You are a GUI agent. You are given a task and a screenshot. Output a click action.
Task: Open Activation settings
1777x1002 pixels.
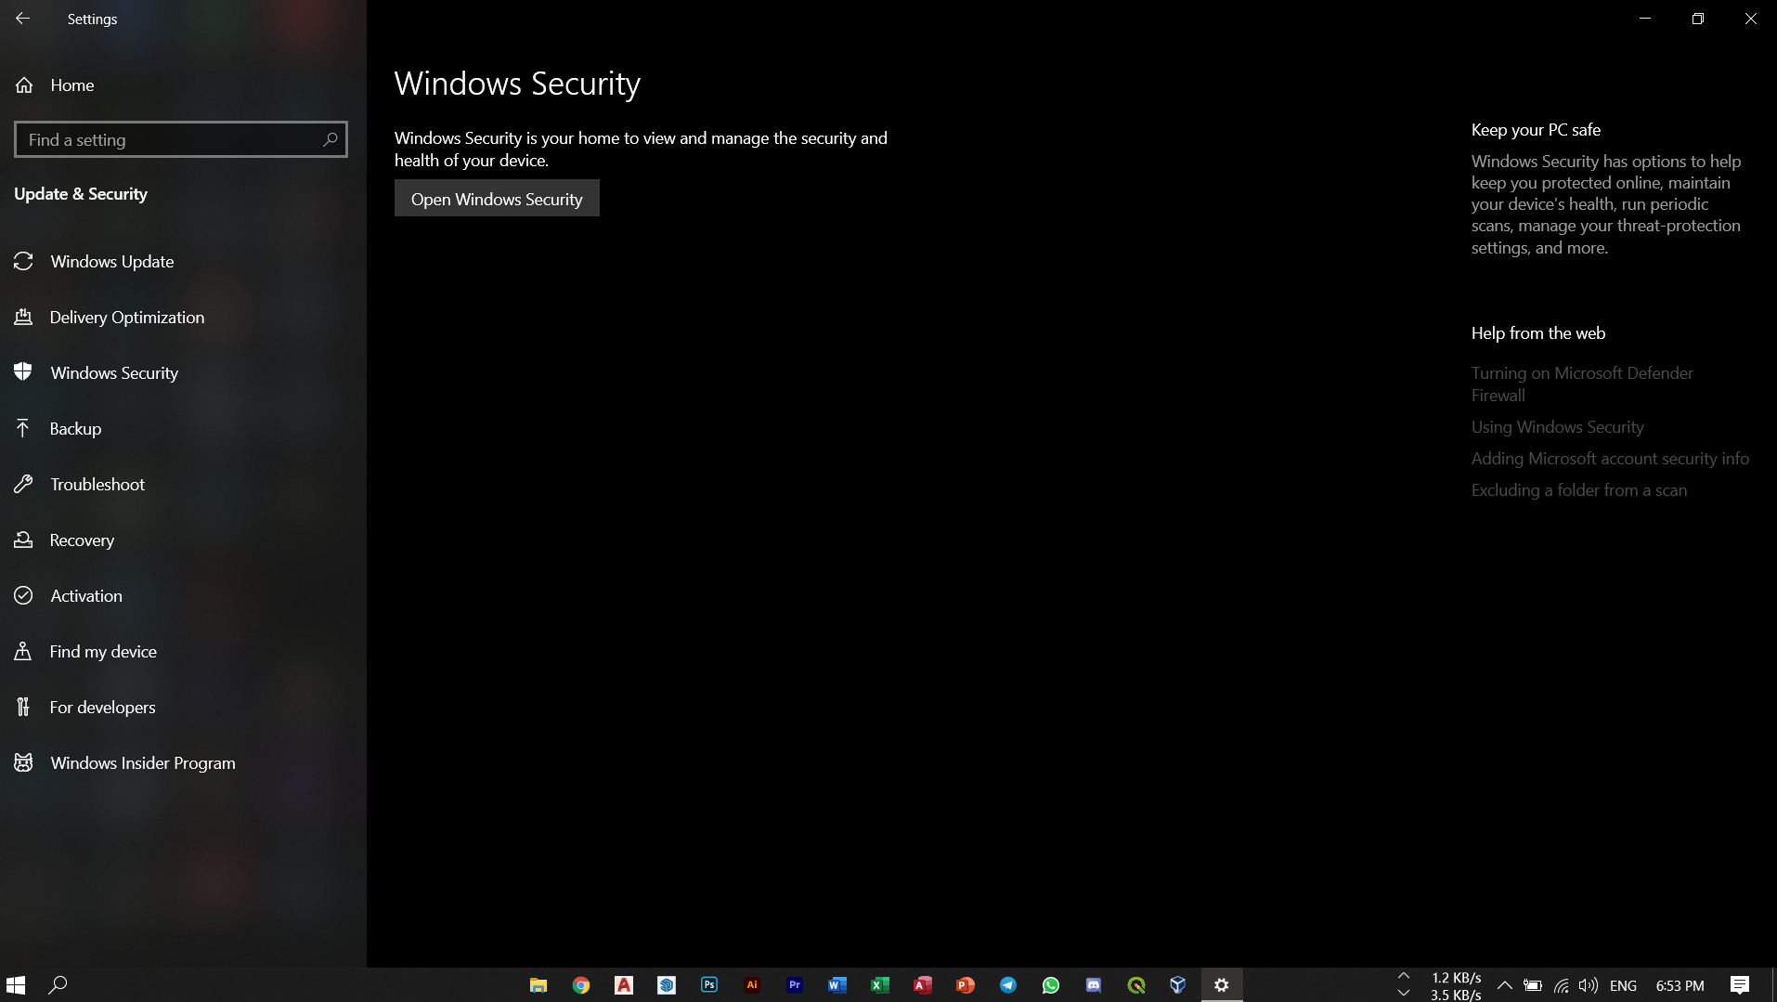(85, 595)
